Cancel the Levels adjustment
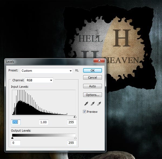 pos(92,77)
